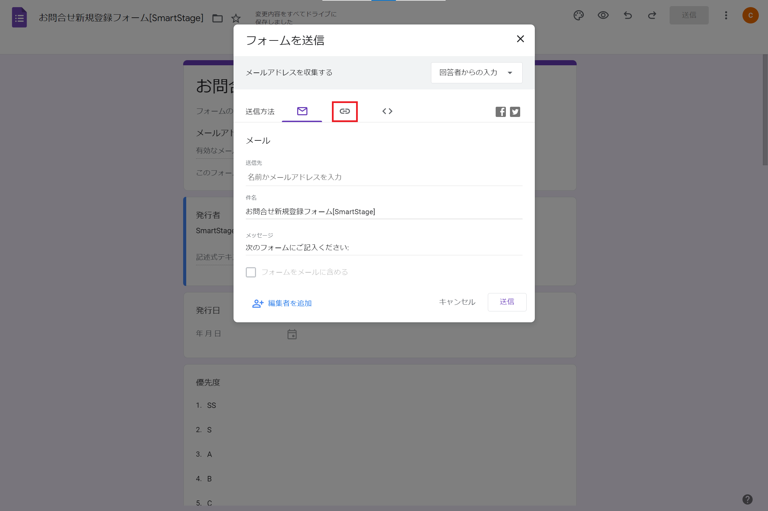
Task: Click the page vertical scrollbar
Action: click(765, 109)
